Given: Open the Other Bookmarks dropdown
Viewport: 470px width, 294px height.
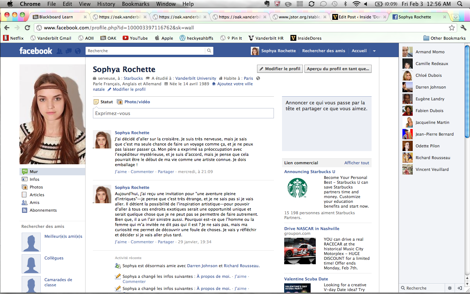Looking at the screenshot, I should [444, 38].
